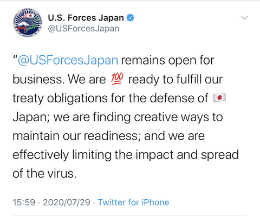Open the Twitter for iPhone source link

[x=133, y=202]
